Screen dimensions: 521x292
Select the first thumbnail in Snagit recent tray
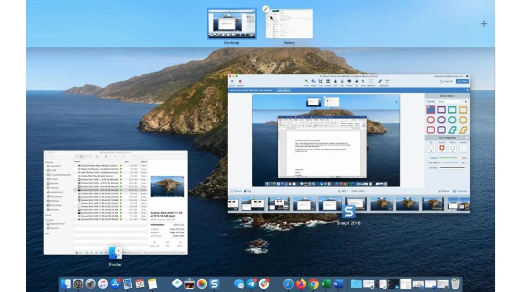click(x=233, y=204)
